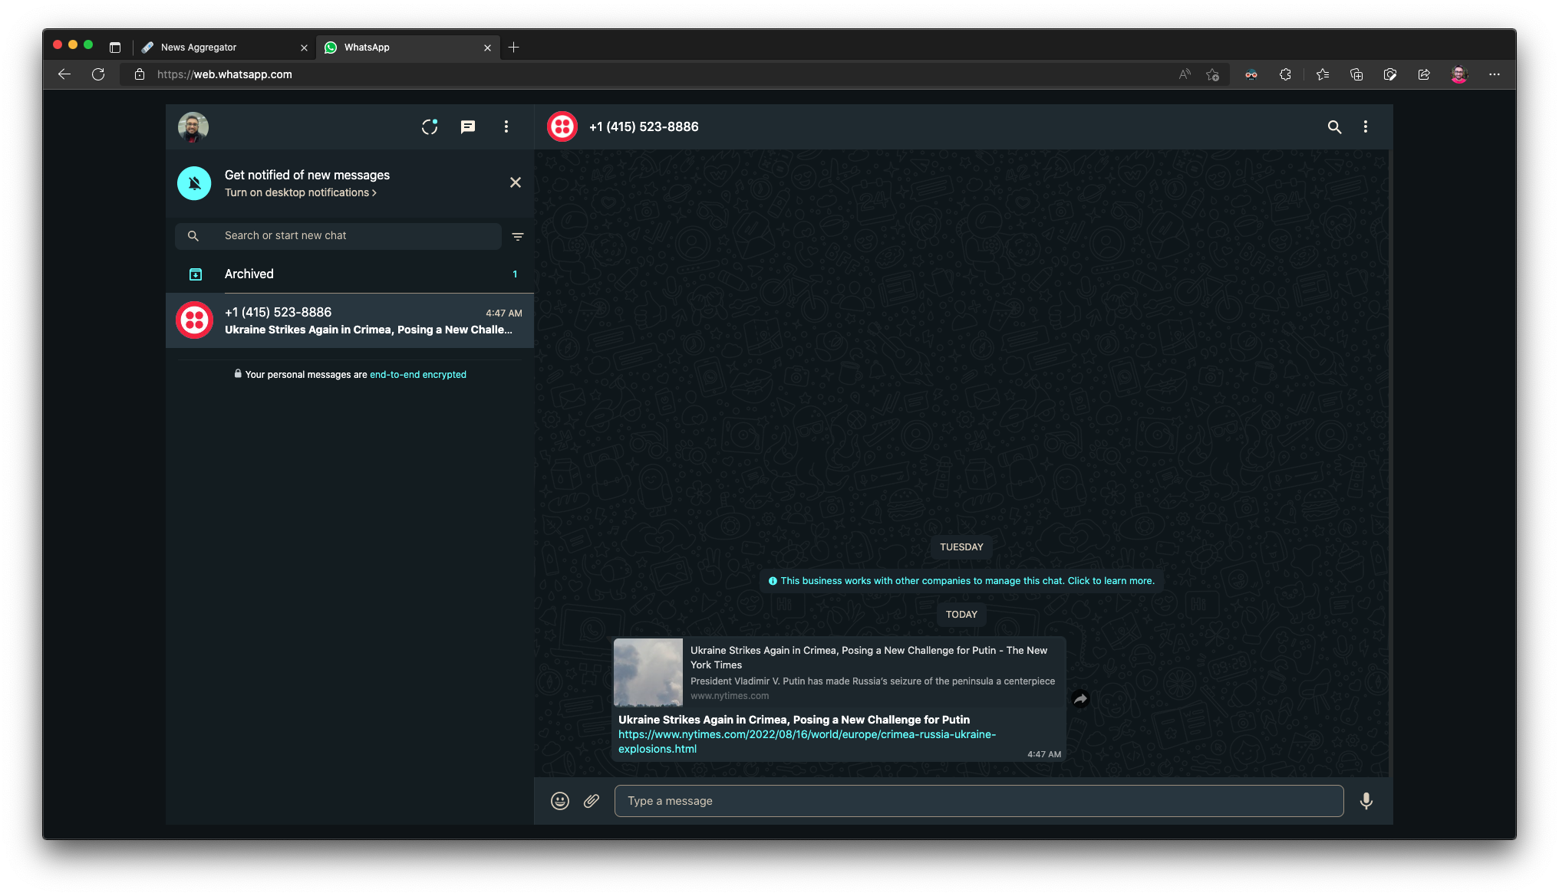Open the end-to-end encrypted link

[418, 375]
